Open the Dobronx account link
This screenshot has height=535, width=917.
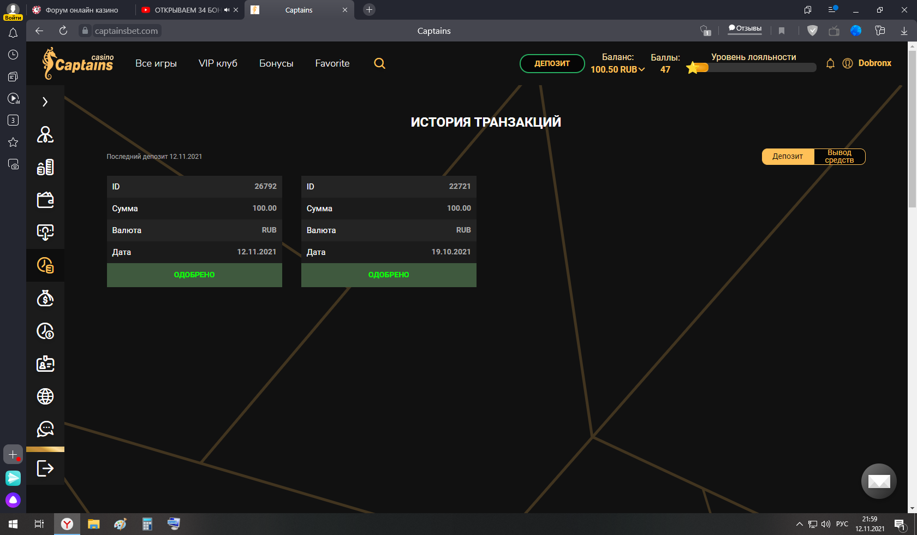point(874,63)
